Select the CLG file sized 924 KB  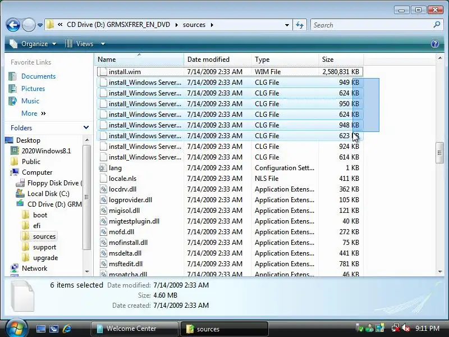[x=230, y=147]
